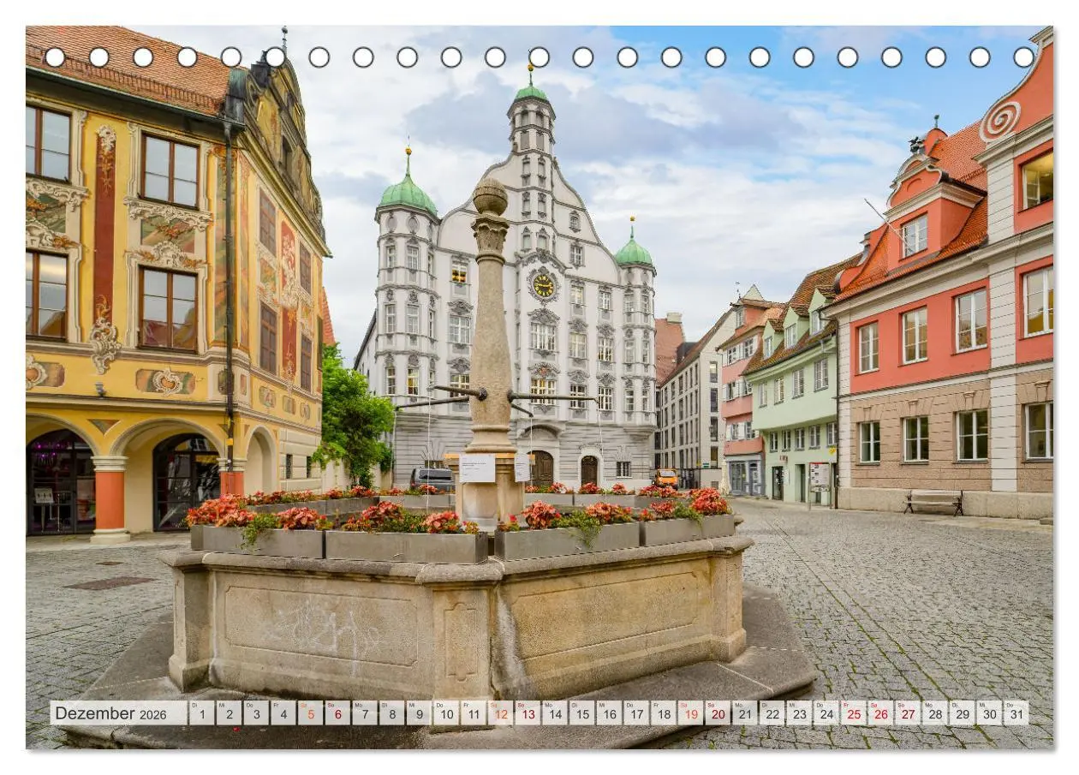This screenshot has height=775, width=1079.
Task: Select day 15 in calendar strip
Action: point(581,713)
